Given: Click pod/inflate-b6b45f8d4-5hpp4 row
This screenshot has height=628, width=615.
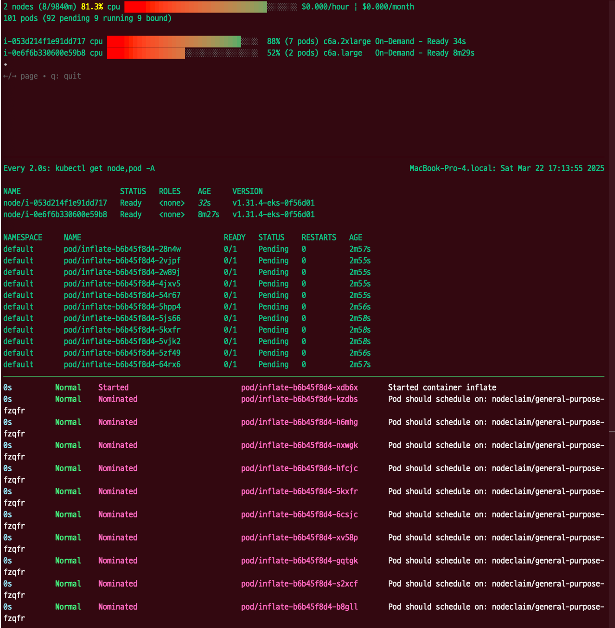Looking at the screenshot, I should click(187, 307).
